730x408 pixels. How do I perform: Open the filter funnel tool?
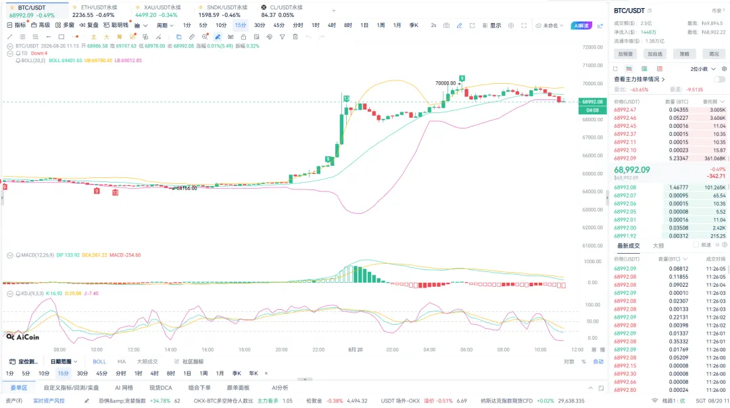pos(282,37)
